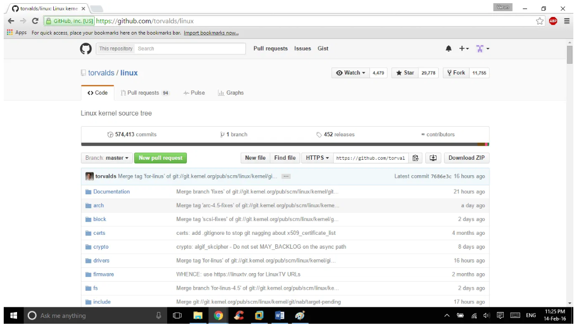This screenshot has width=576, height=328.
Task: Expand the HTTPS protocol dropdown
Action: tap(317, 158)
